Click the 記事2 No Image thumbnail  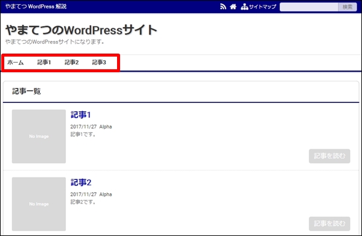pyautogui.click(x=39, y=204)
